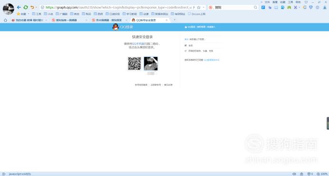Click the orange undo/restore arrow icon

point(32,7)
